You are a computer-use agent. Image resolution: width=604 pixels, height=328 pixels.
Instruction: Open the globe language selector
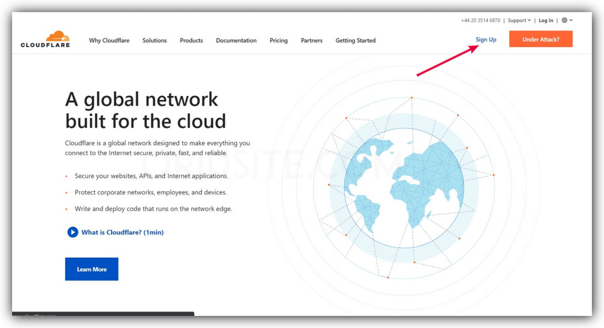(x=567, y=20)
